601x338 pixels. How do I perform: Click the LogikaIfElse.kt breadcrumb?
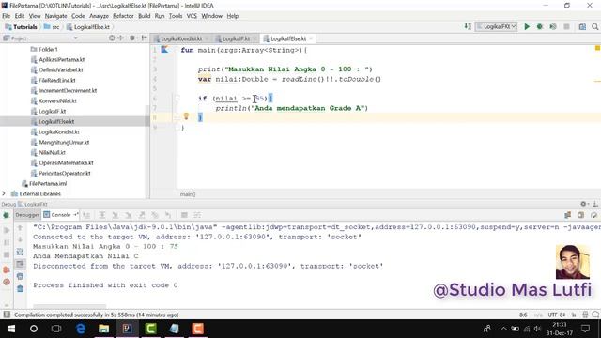click(88, 27)
